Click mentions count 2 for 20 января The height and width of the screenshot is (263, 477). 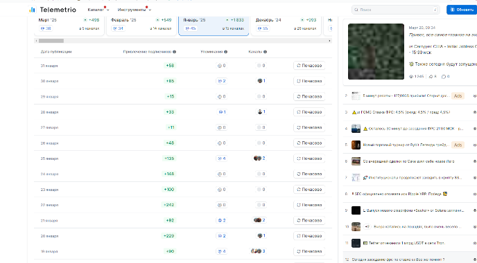(x=221, y=236)
